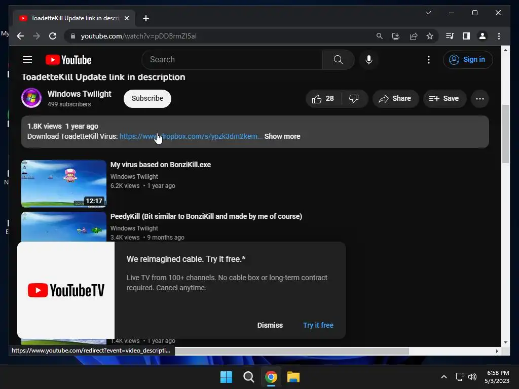Search with voice microphone button
This screenshot has width=519, height=389.
369,60
